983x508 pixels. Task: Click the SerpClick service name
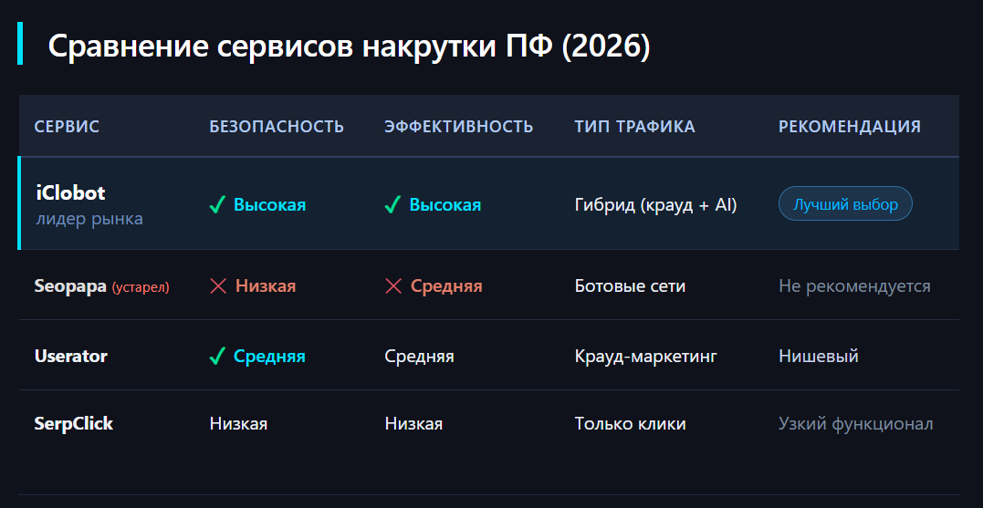pos(73,423)
